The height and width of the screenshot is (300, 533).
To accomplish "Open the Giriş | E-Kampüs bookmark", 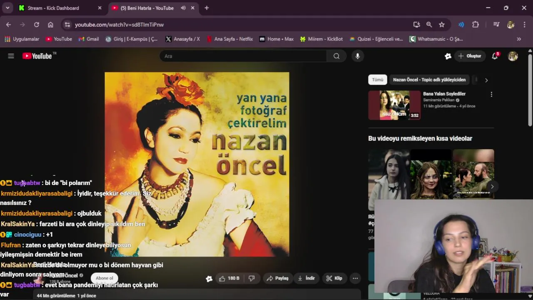I will pyautogui.click(x=132, y=39).
